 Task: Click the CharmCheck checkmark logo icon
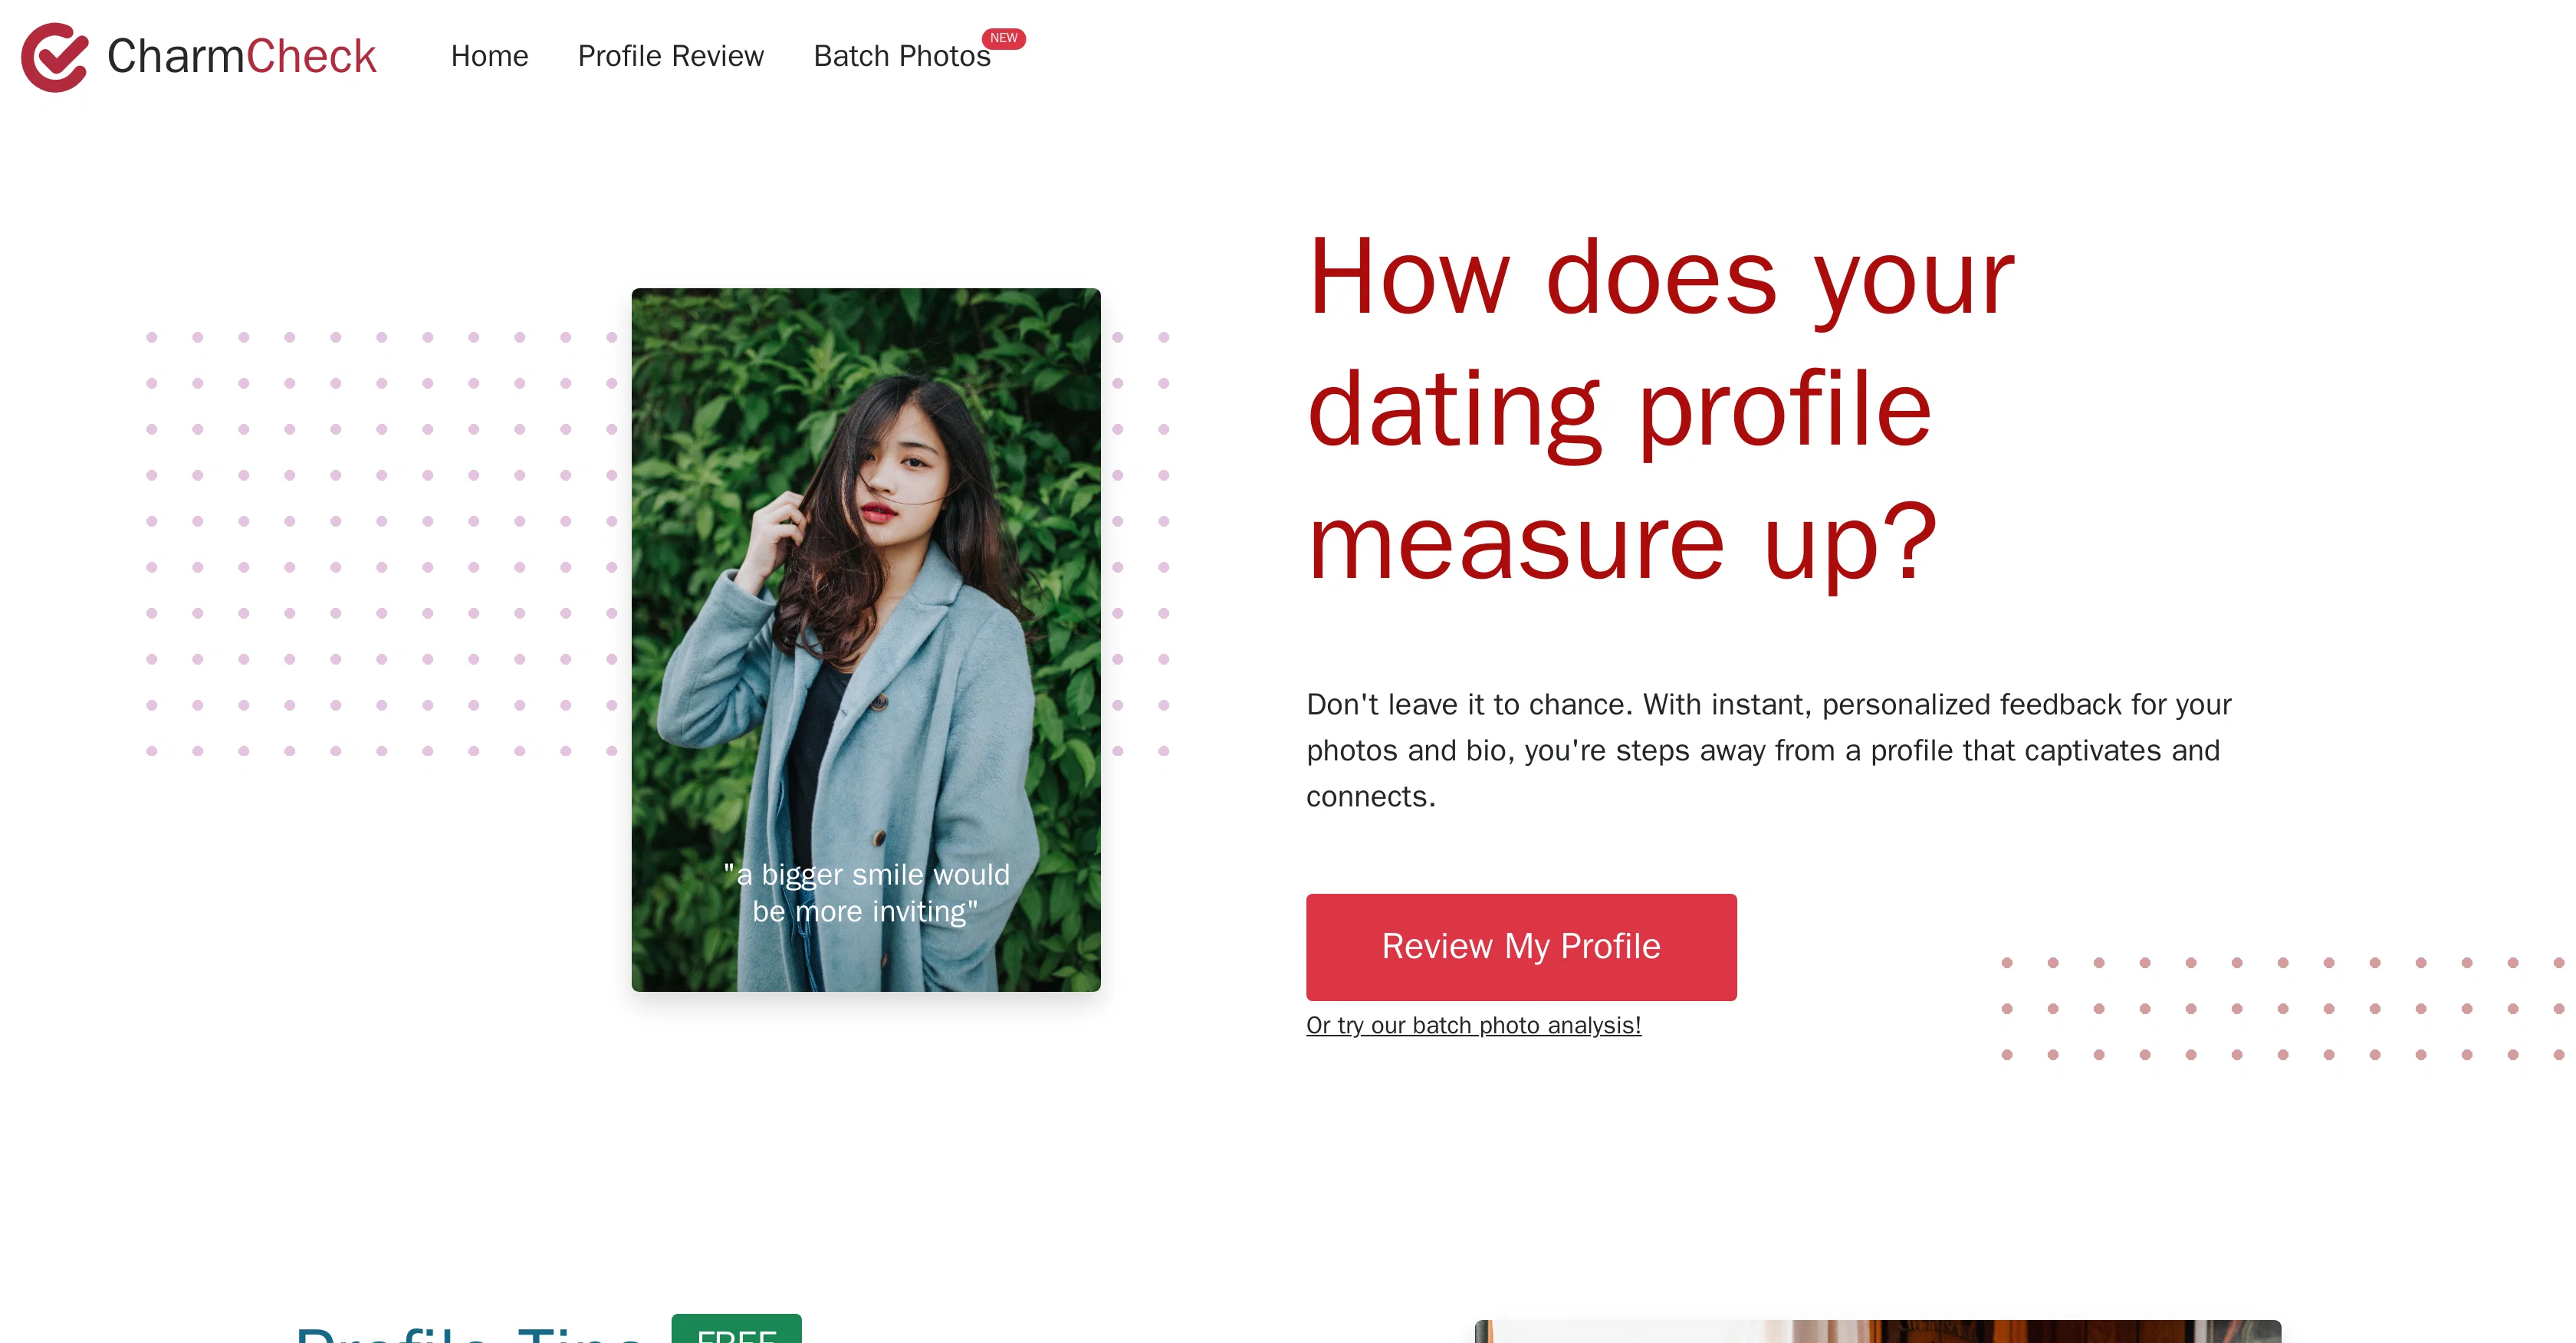point(55,57)
